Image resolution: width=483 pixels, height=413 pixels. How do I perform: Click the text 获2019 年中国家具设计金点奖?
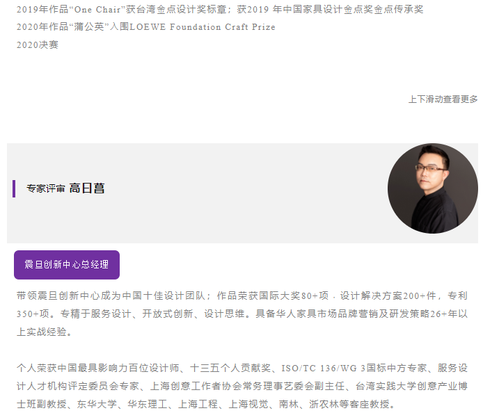point(330,10)
